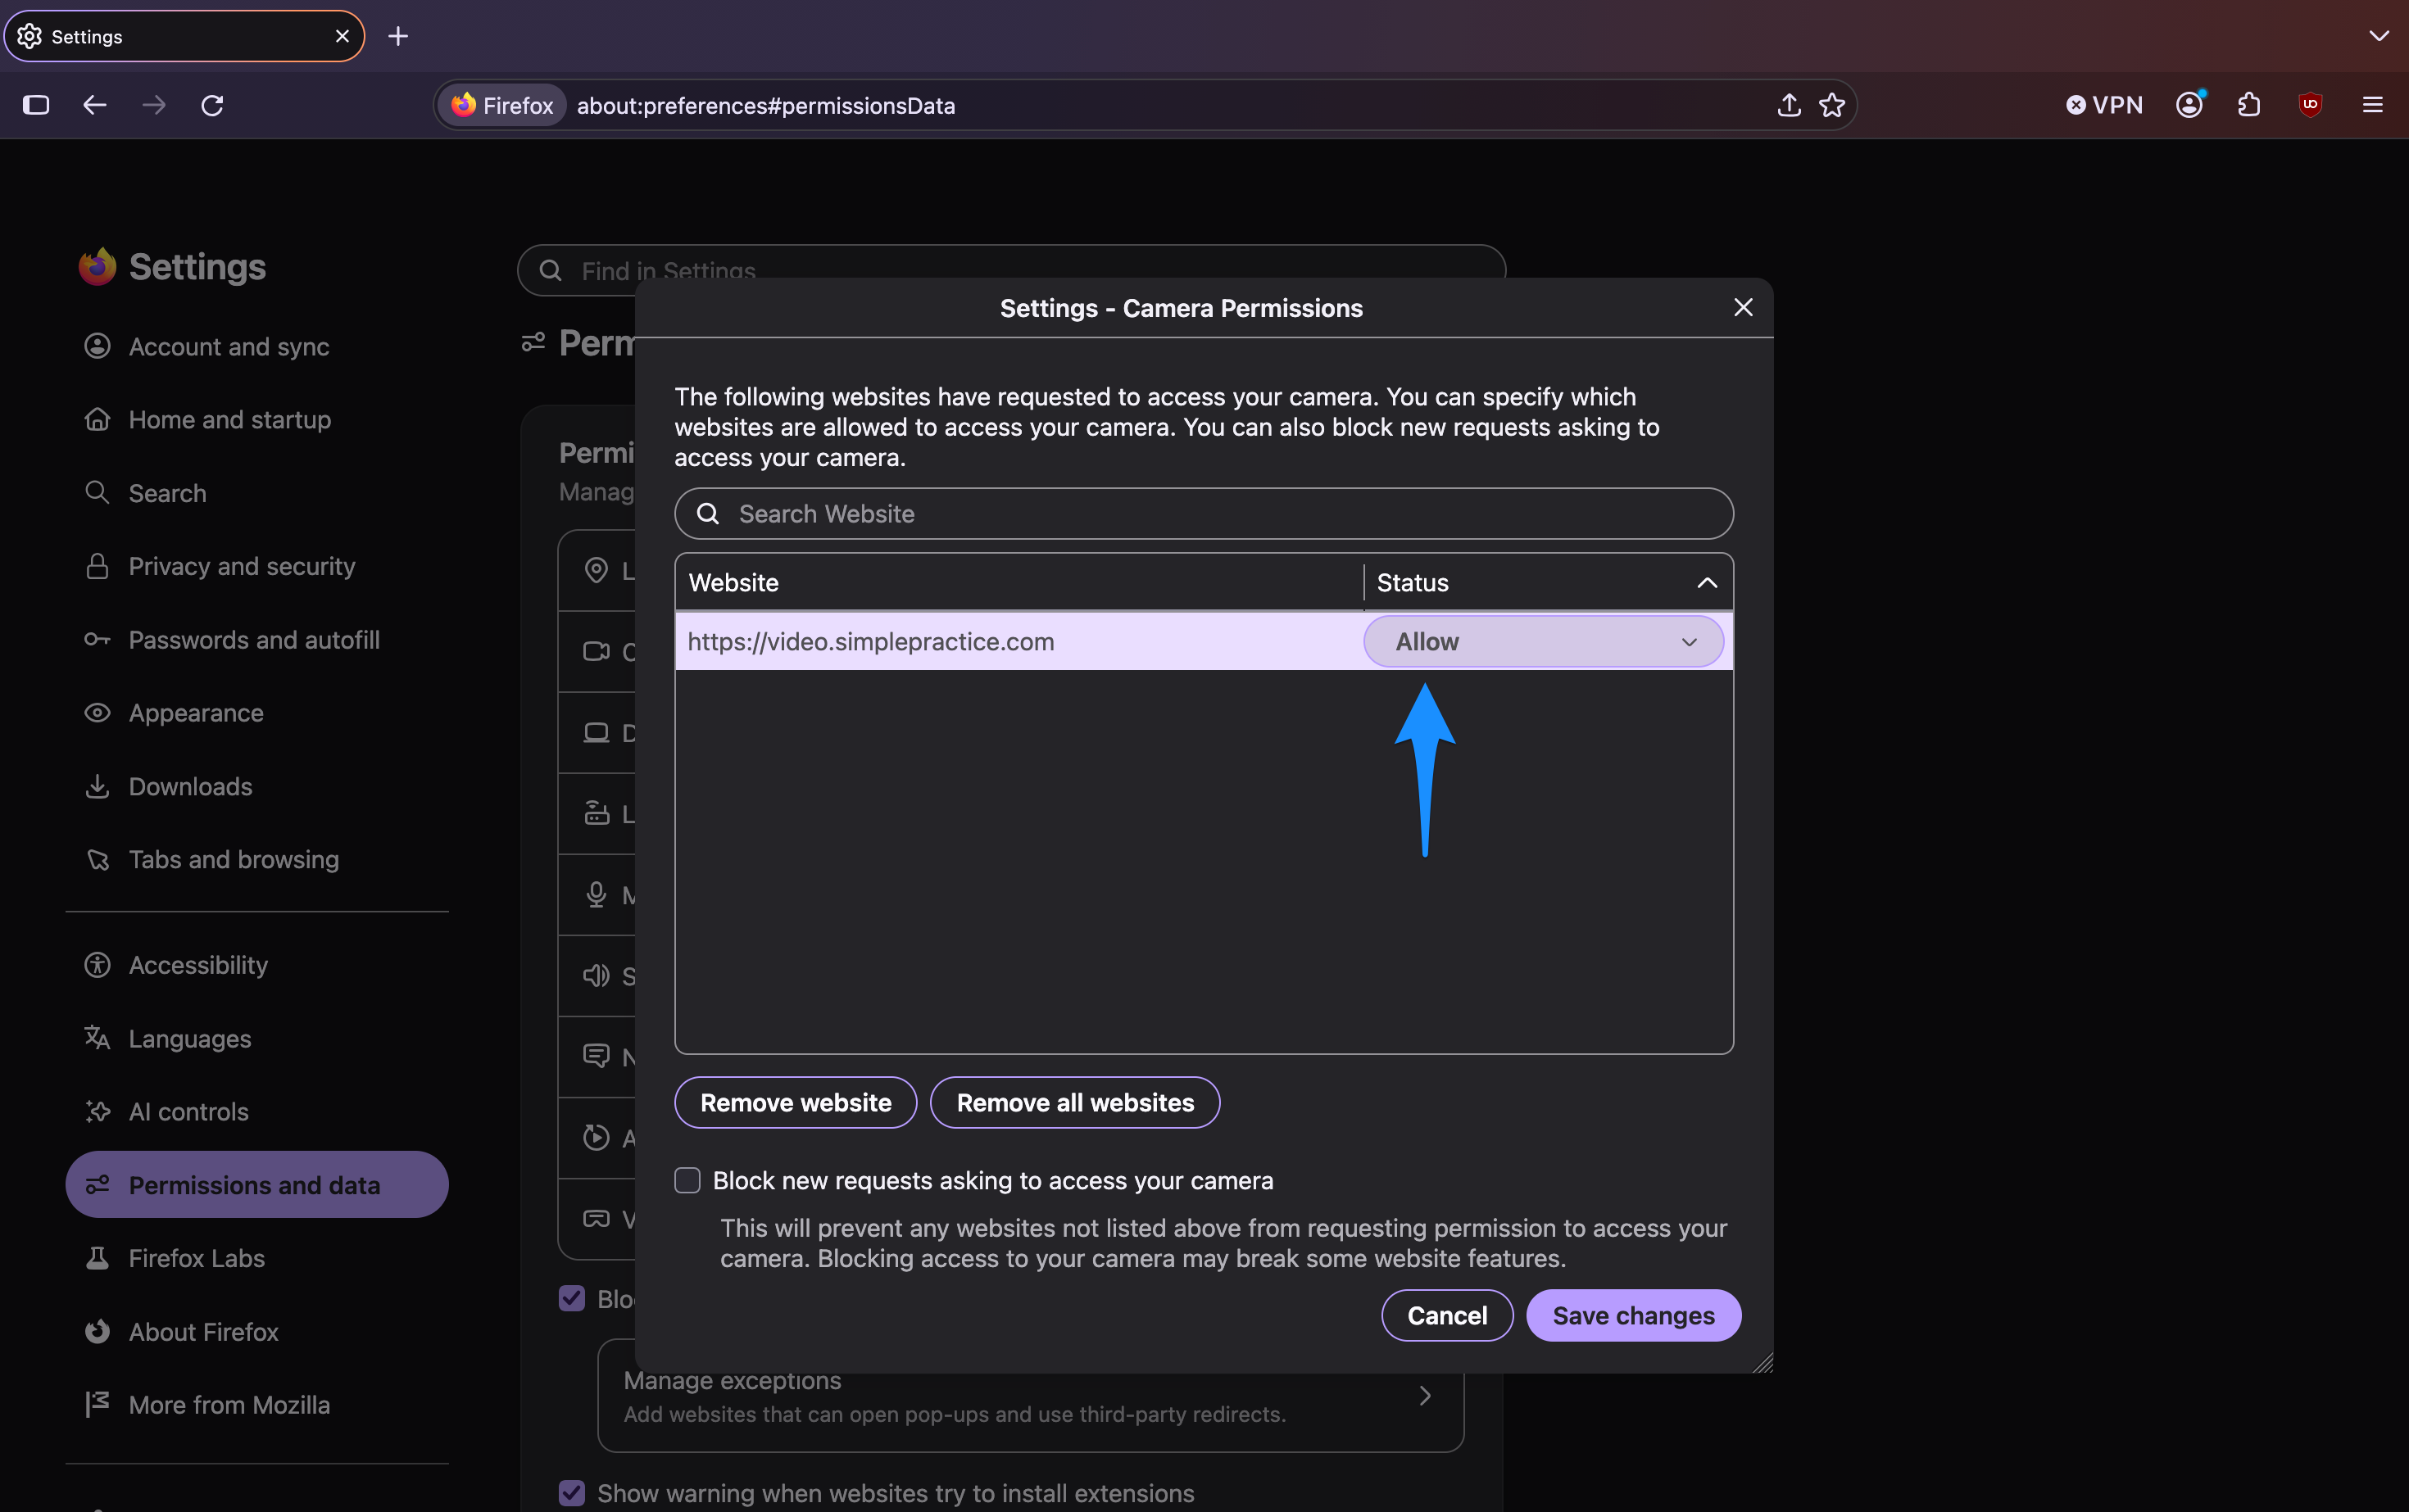Open AI controls settings
The height and width of the screenshot is (1512, 2409).
pyautogui.click(x=256, y=1112)
